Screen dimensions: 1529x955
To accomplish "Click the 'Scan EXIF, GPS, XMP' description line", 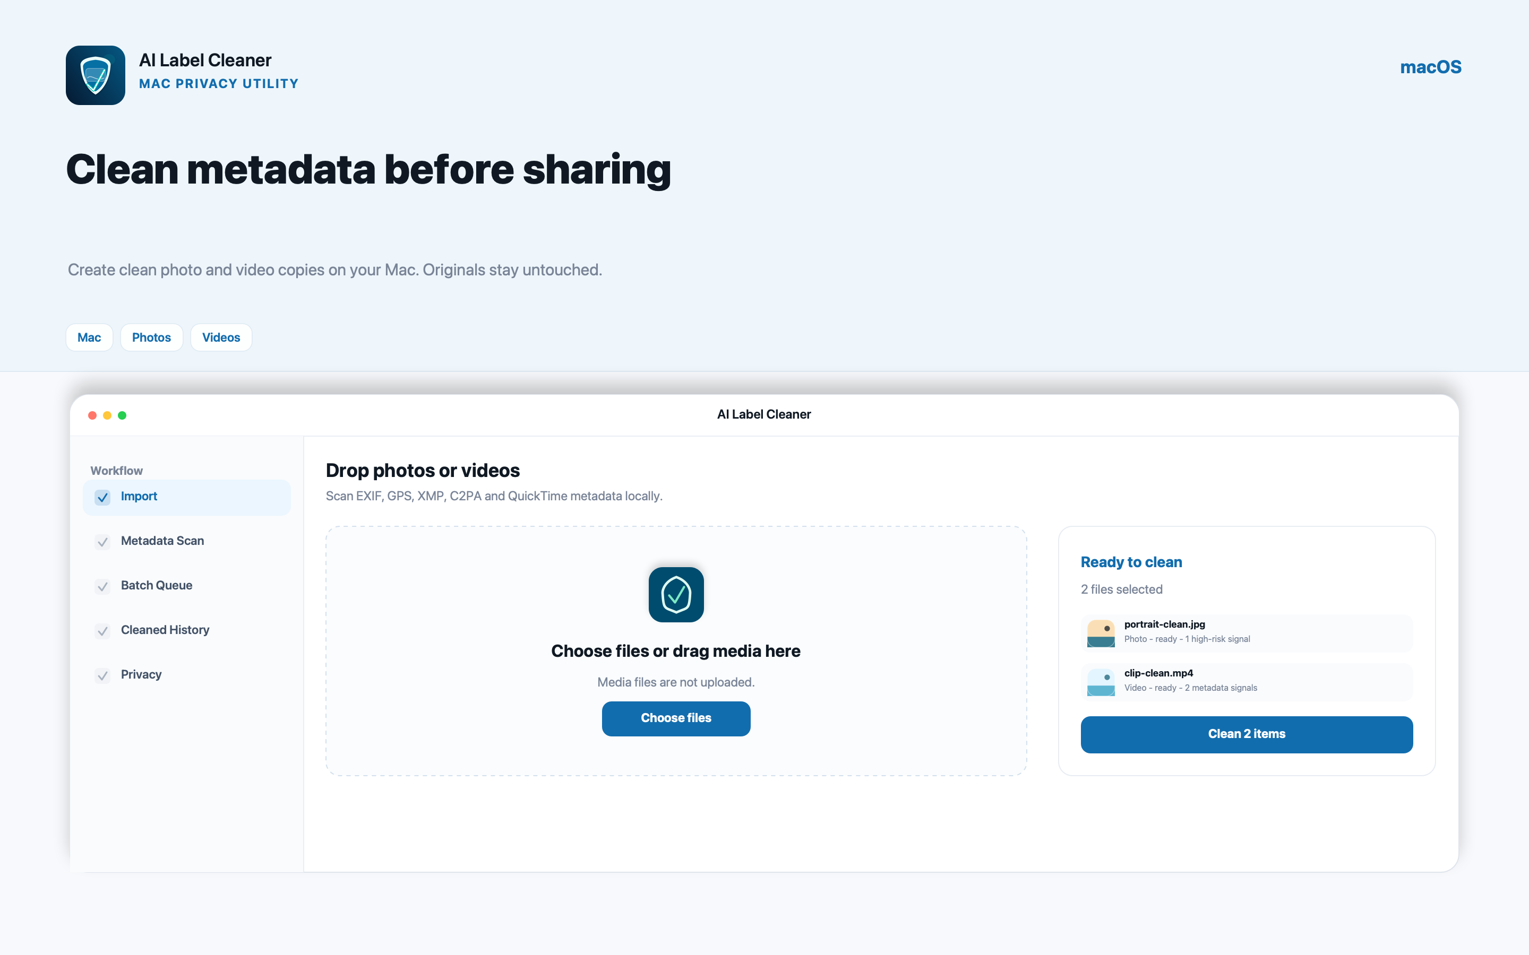I will [493, 496].
